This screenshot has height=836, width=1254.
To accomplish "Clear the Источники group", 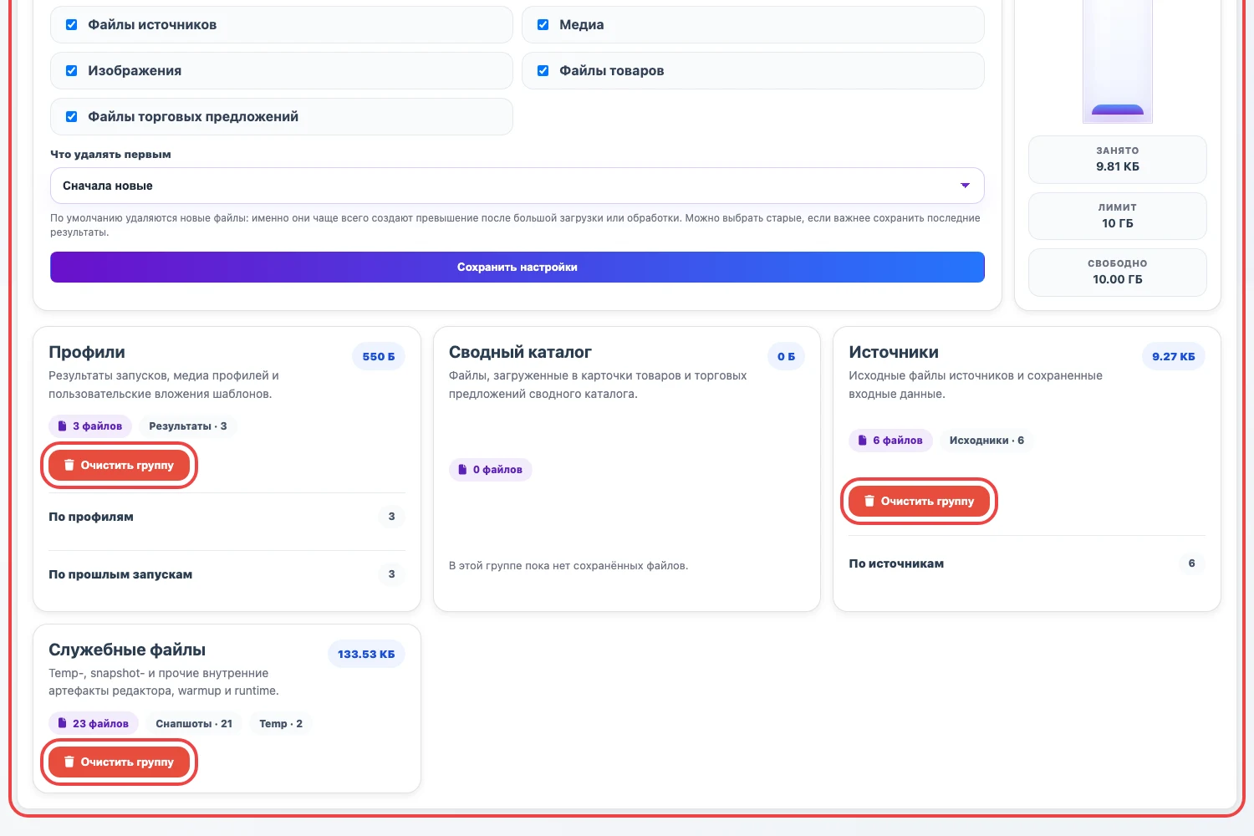I will [919, 501].
